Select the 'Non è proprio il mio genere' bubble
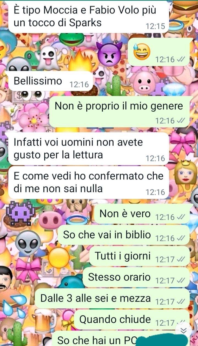 click(x=119, y=112)
